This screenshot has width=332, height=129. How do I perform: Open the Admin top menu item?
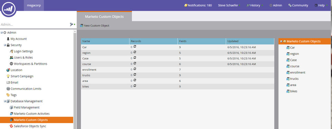(276, 6)
